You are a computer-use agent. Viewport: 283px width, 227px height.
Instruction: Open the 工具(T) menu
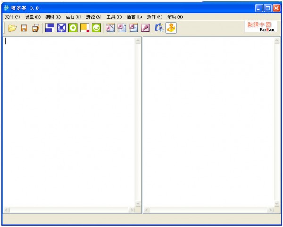[114, 17]
